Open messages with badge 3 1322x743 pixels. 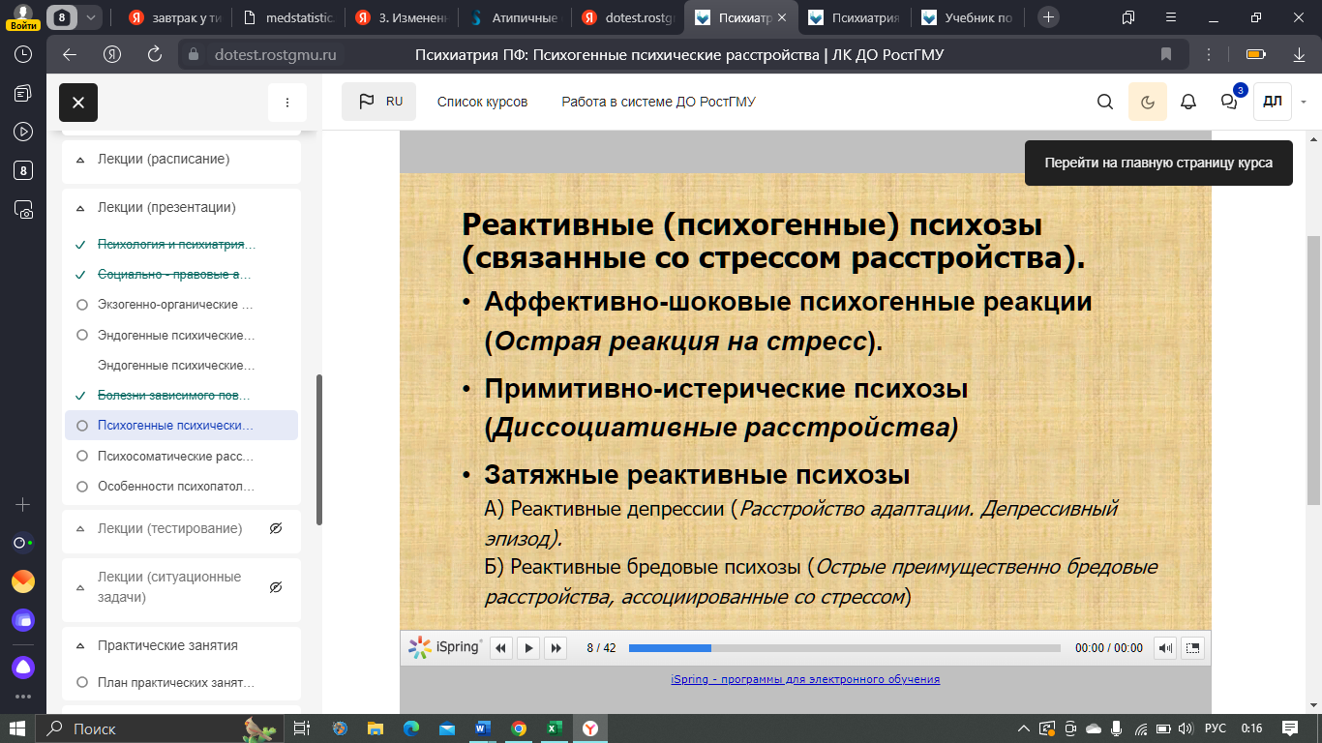tap(1230, 101)
